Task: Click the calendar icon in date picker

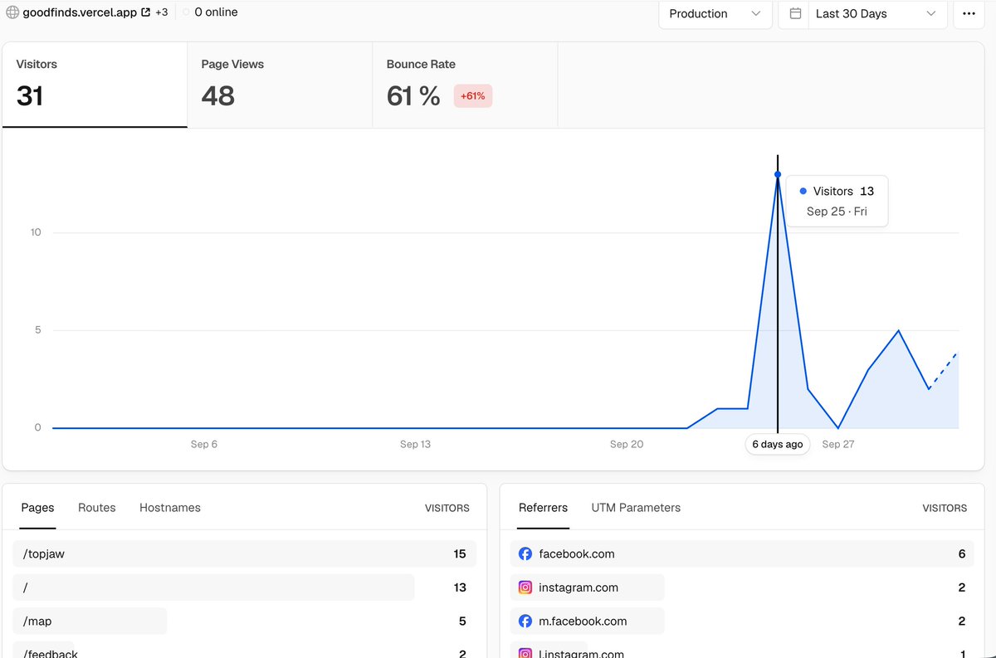Action: 795,13
